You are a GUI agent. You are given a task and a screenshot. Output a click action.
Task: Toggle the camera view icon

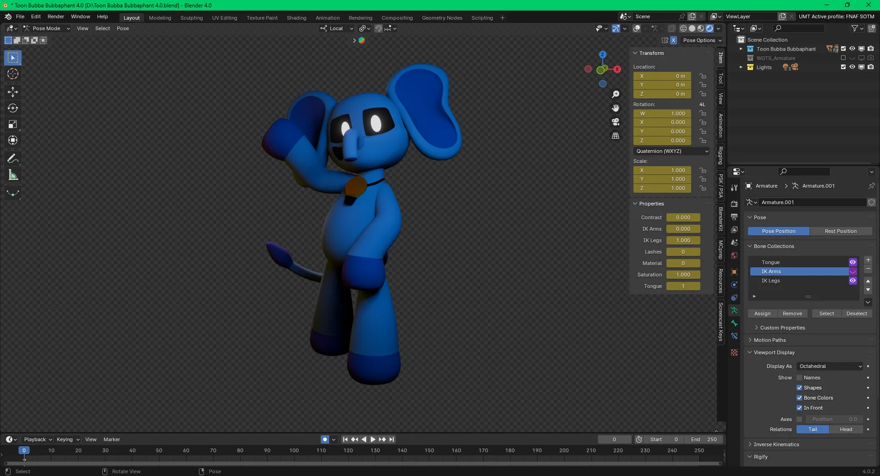615,122
